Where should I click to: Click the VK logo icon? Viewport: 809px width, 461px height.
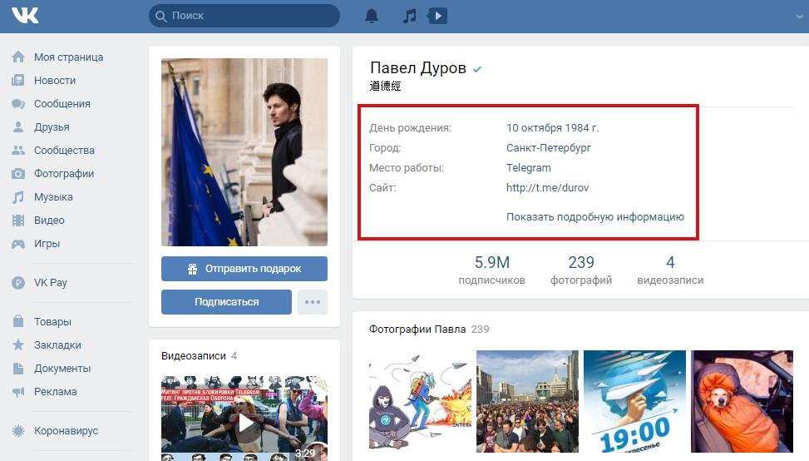25,16
